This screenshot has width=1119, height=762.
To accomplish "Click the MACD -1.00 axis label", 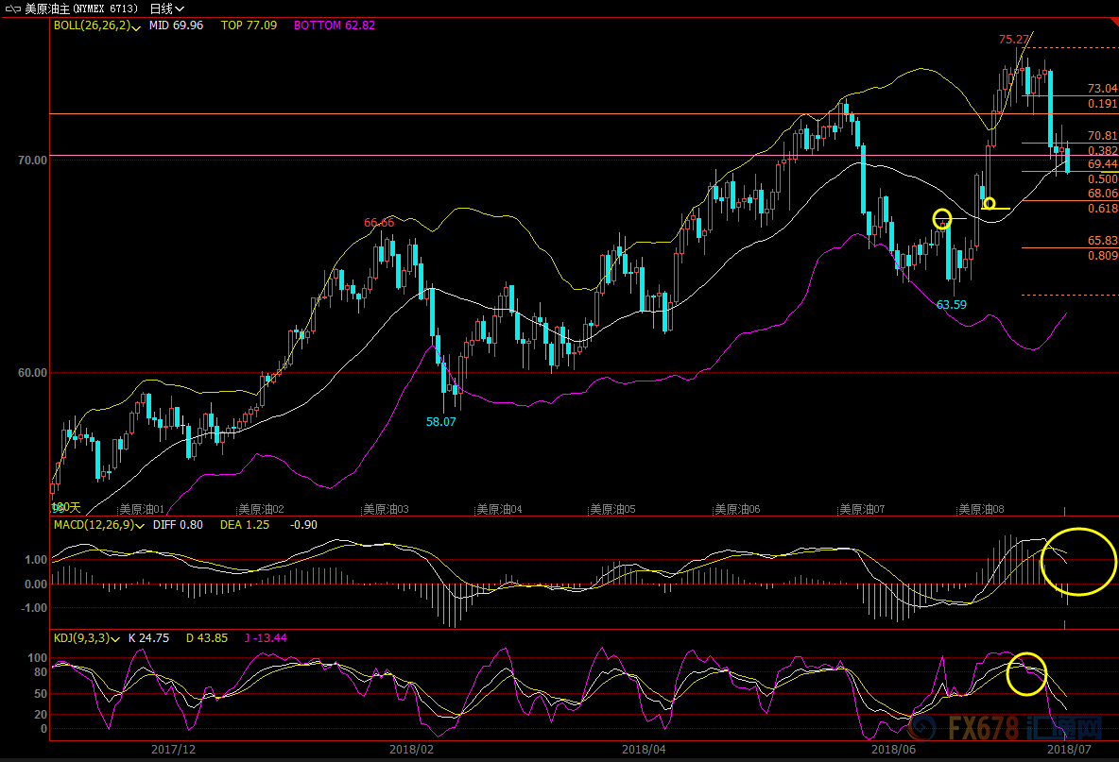I will pos(34,608).
